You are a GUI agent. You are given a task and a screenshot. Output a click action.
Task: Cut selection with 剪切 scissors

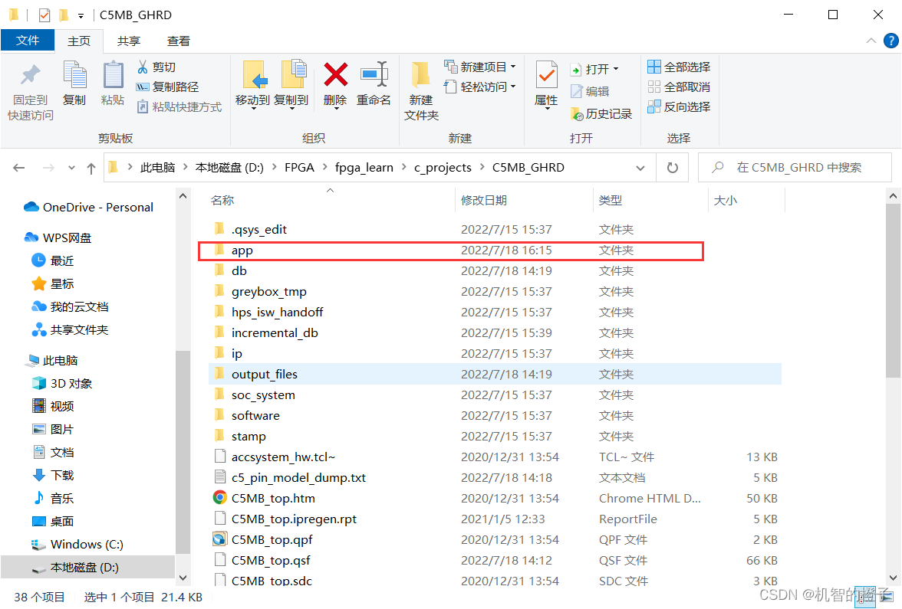click(x=156, y=67)
